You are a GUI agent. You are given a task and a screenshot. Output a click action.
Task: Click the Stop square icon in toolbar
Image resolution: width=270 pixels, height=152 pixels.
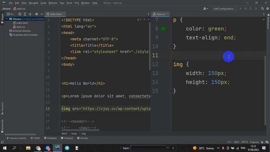(256, 8)
